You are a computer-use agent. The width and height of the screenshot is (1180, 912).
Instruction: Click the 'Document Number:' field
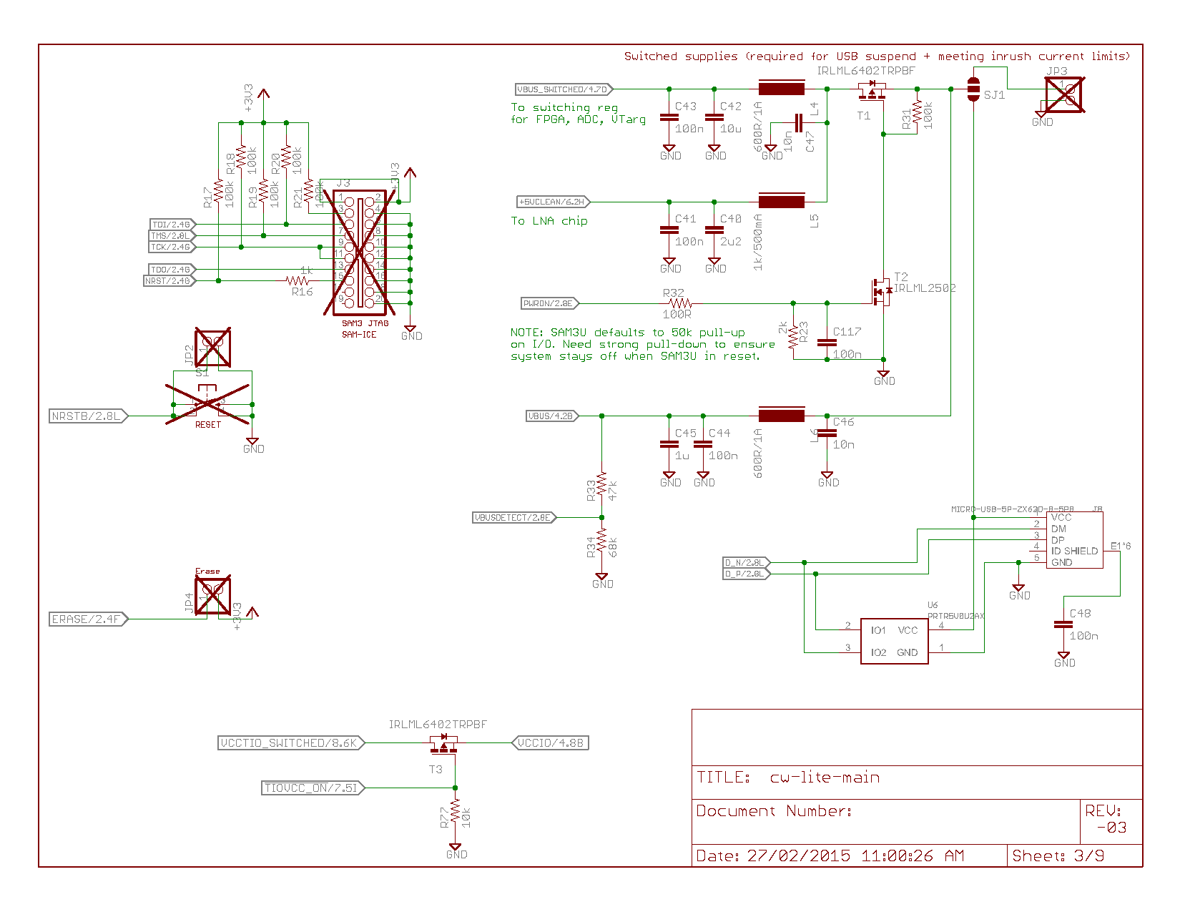775,810
